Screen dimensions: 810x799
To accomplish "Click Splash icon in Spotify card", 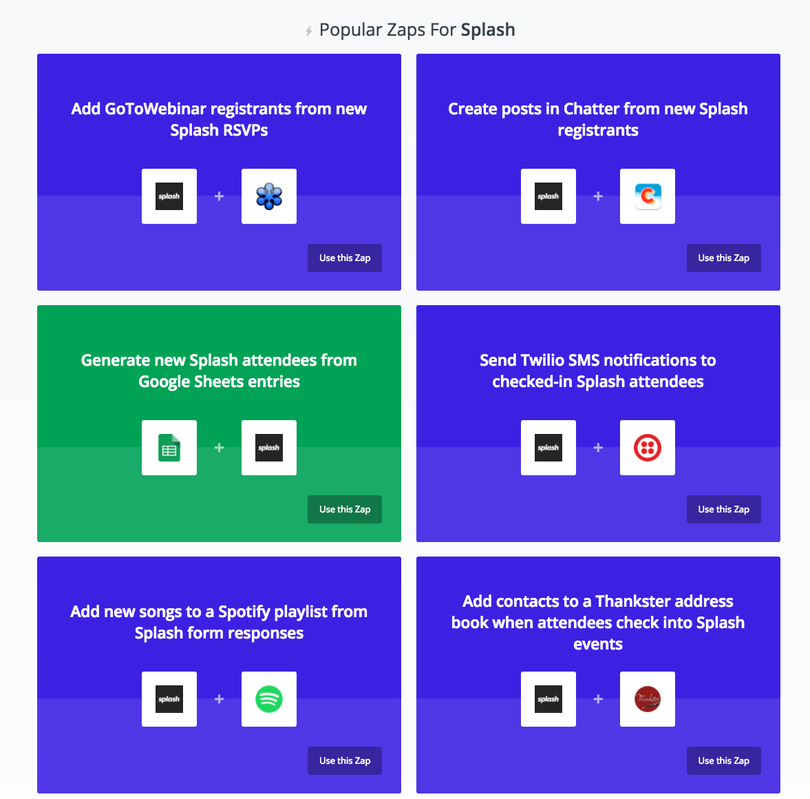I will point(169,699).
